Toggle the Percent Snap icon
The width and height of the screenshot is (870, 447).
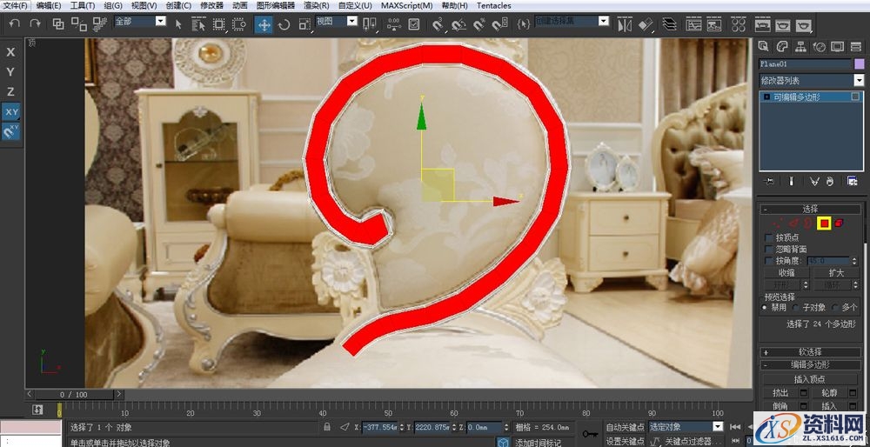(478, 24)
